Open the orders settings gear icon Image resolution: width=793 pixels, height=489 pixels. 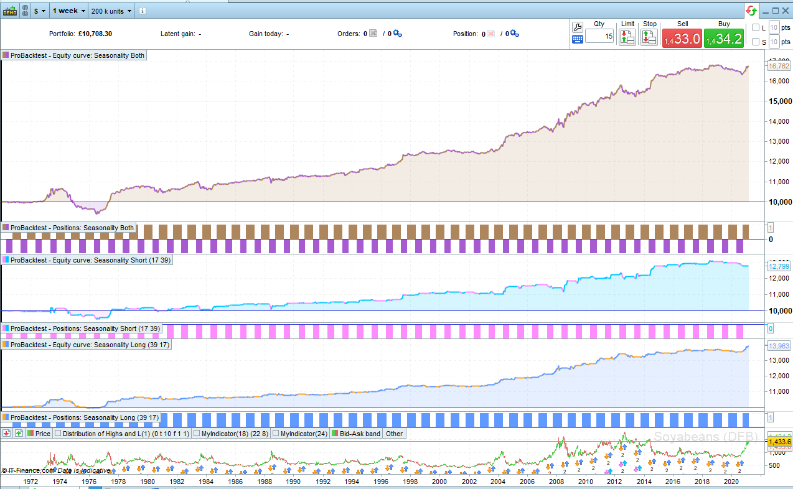397,34
